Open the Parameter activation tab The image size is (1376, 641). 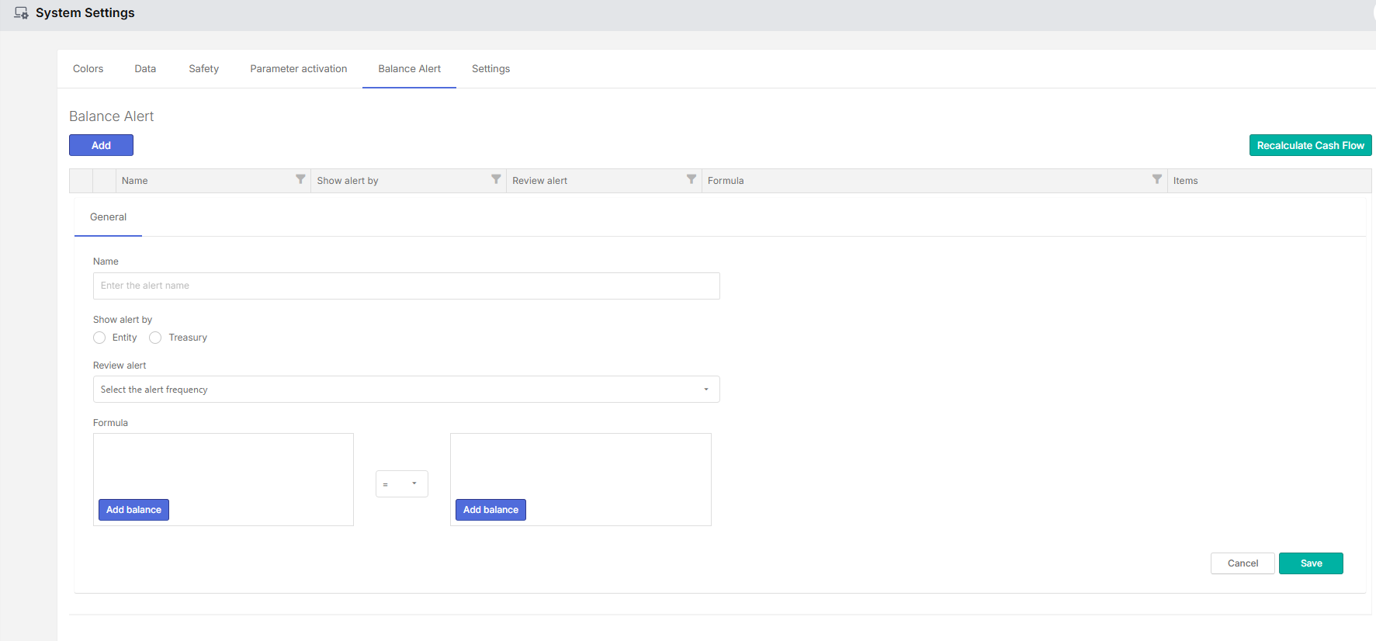pos(298,69)
